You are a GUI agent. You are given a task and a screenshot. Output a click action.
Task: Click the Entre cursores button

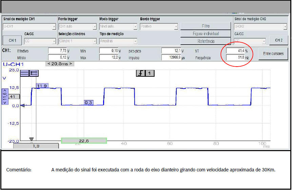(273, 54)
